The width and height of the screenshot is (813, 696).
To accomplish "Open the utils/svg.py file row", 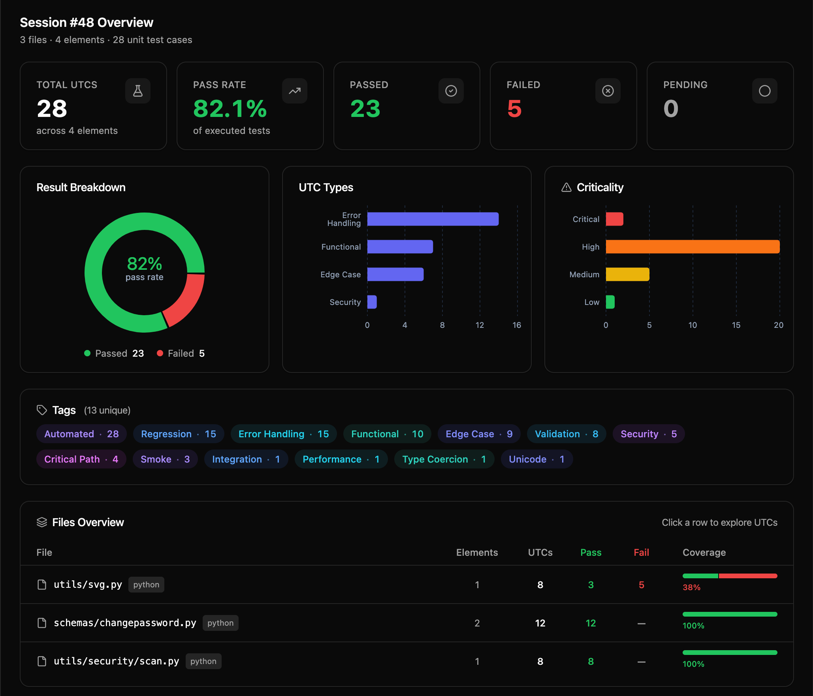I will pos(407,585).
